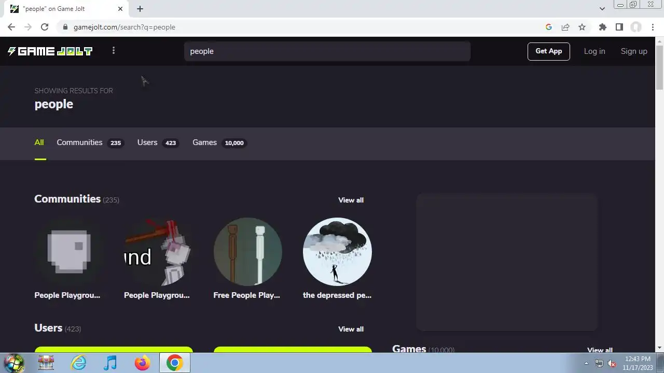Open Chrome's three-dot menu
The image size is (664, 373).
pos(653,27)
